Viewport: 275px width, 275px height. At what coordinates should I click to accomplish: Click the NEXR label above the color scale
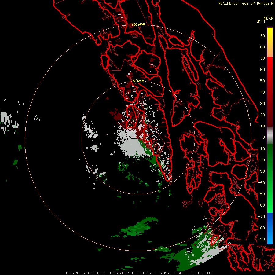click(269, 18)
